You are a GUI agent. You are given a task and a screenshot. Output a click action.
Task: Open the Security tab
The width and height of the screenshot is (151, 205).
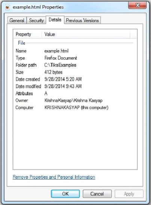click(36, 20)
